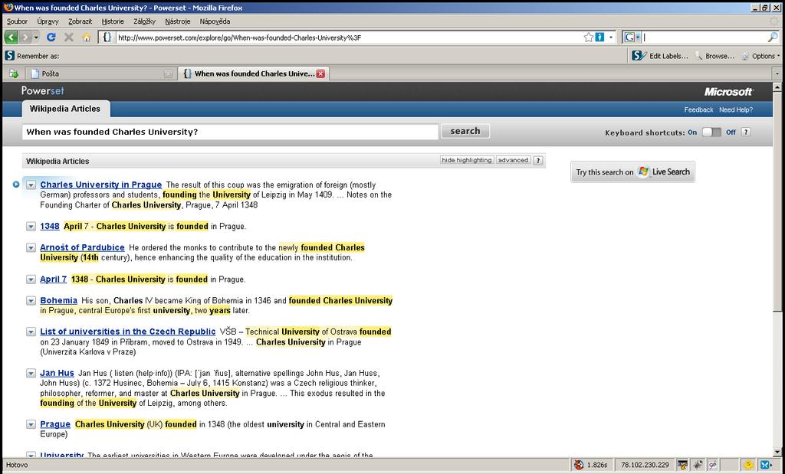
Task: Turn keyboard shortcuts On via On label
Action: (x=692, y=132)
